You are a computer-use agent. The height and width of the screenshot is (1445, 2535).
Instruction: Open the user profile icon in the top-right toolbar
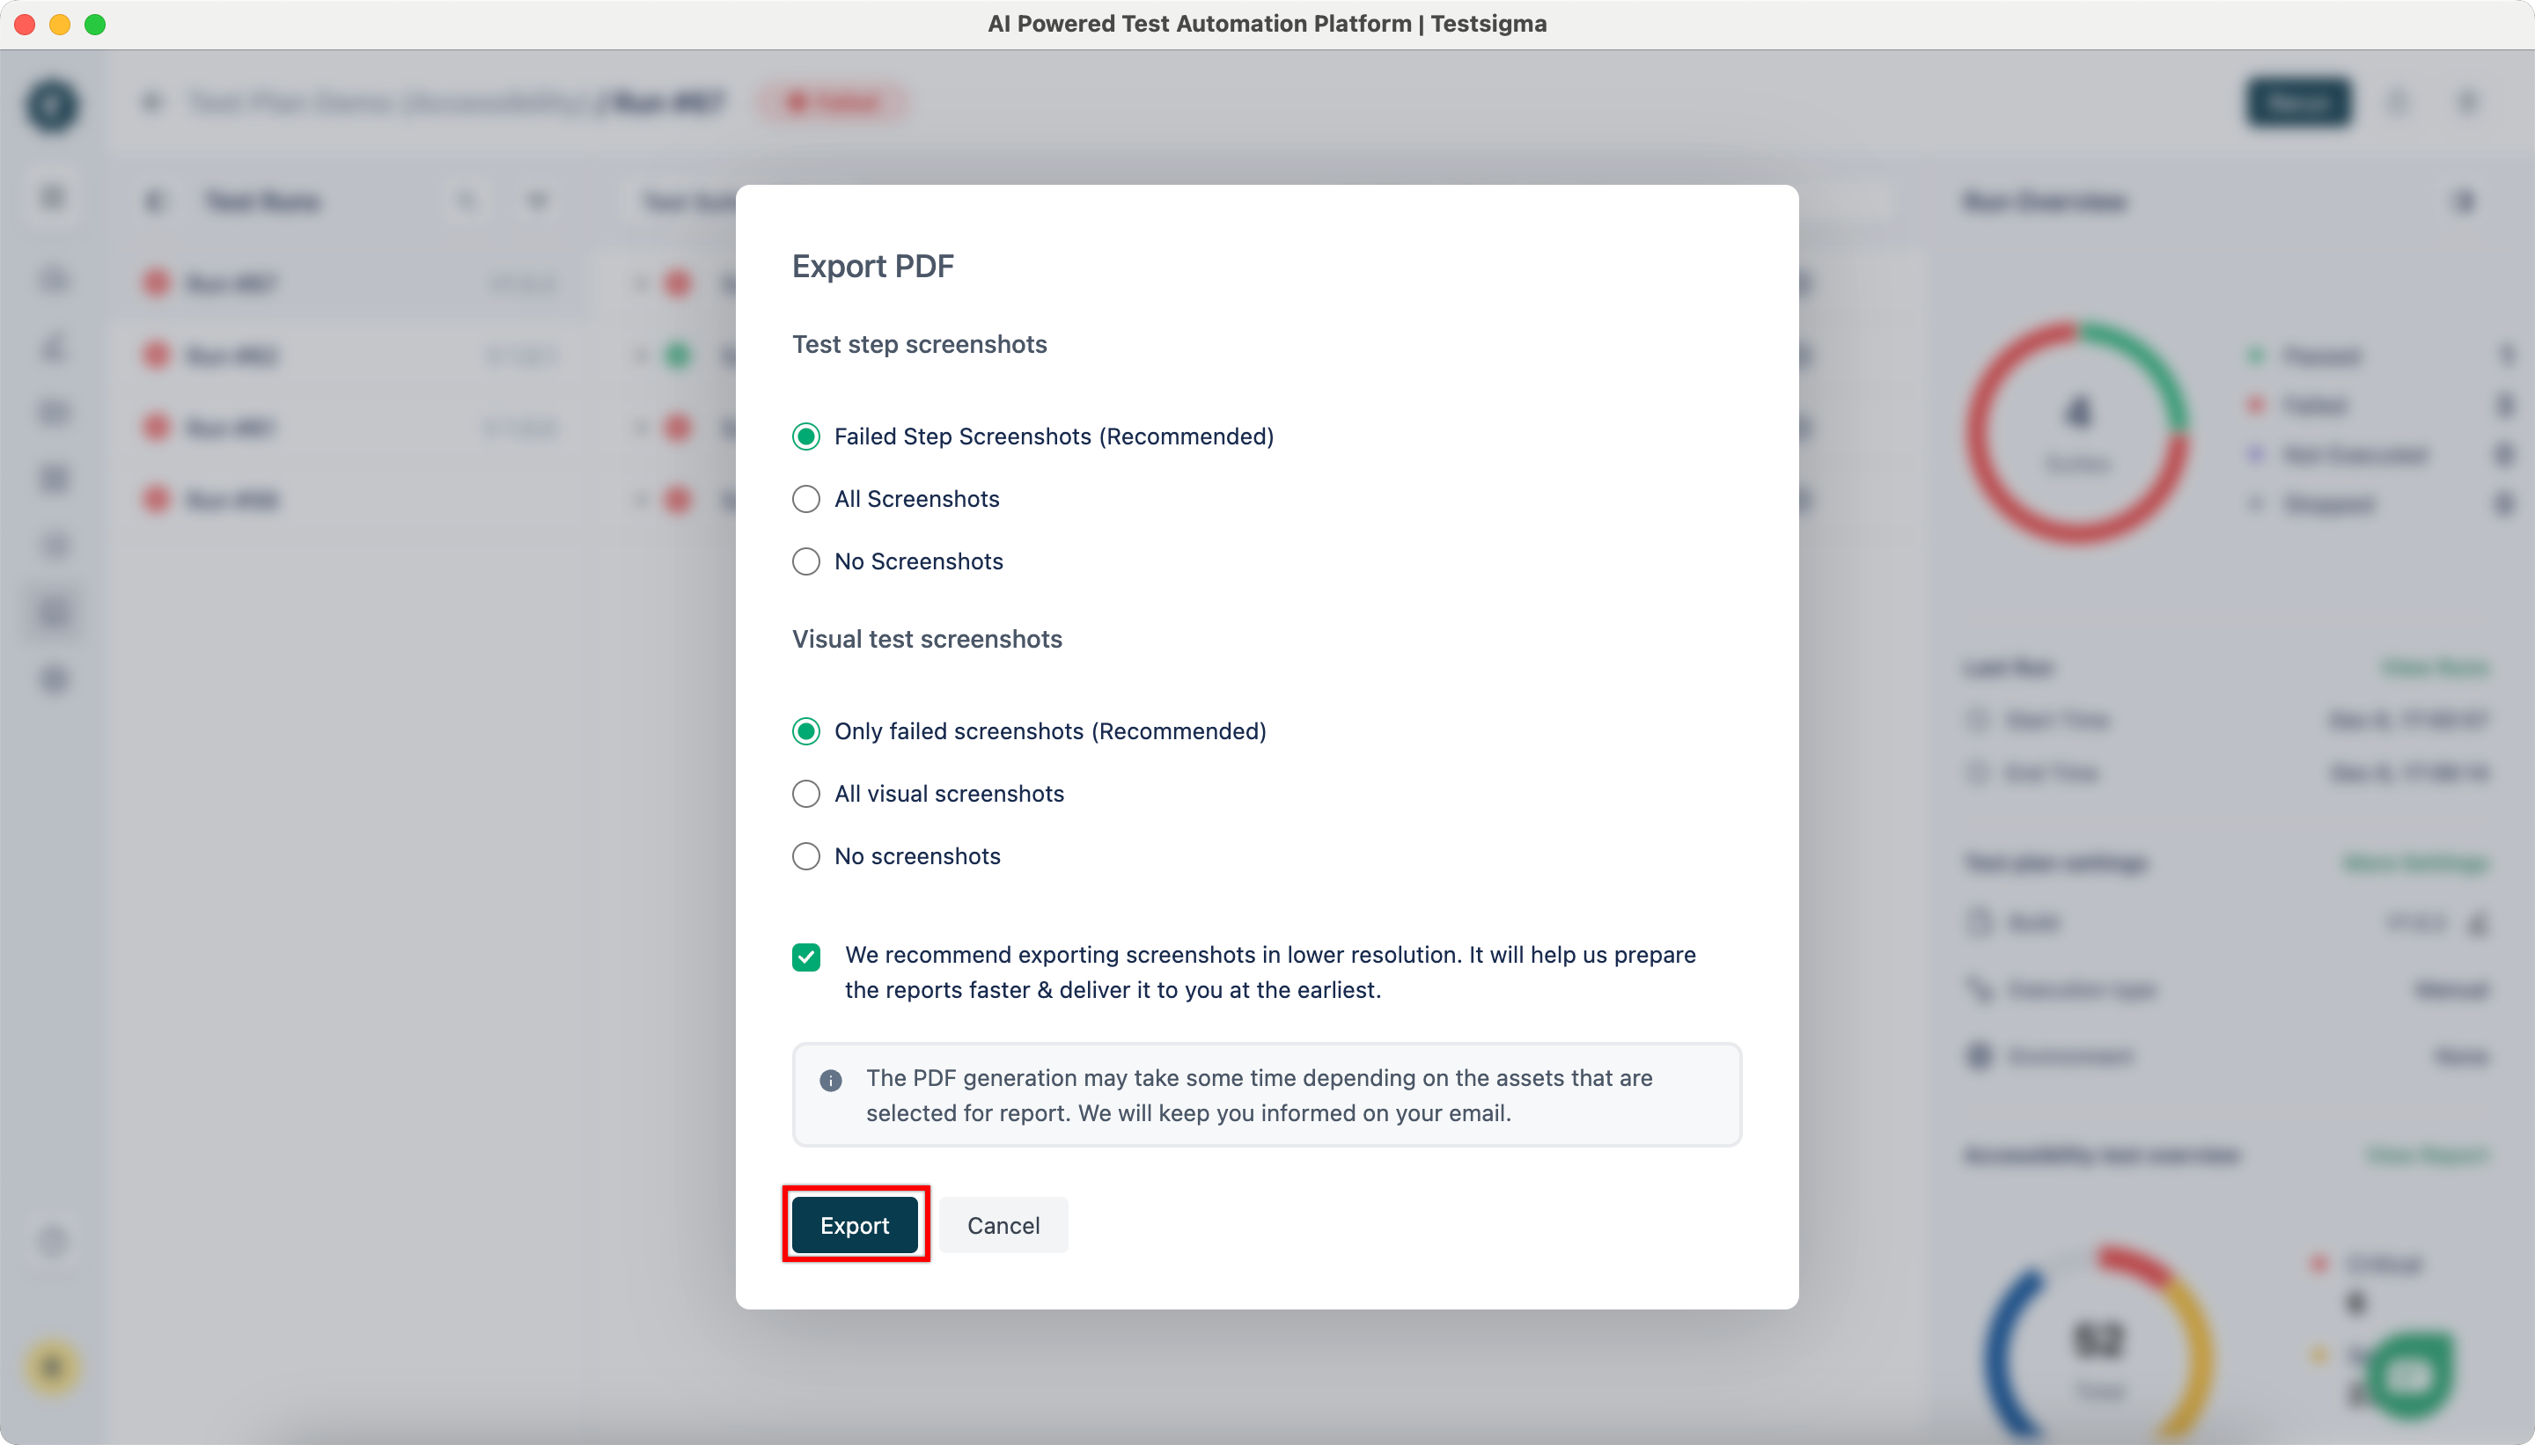click(2397, 102)
